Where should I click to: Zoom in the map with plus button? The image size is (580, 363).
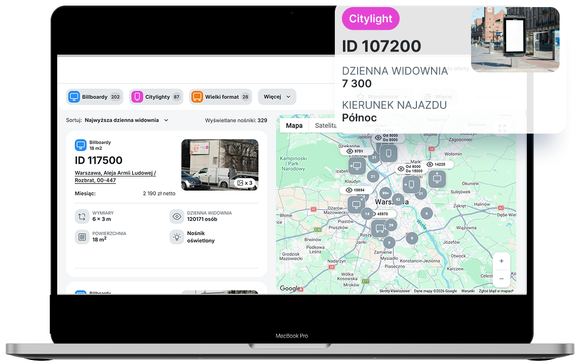click(x=501, y=261)
